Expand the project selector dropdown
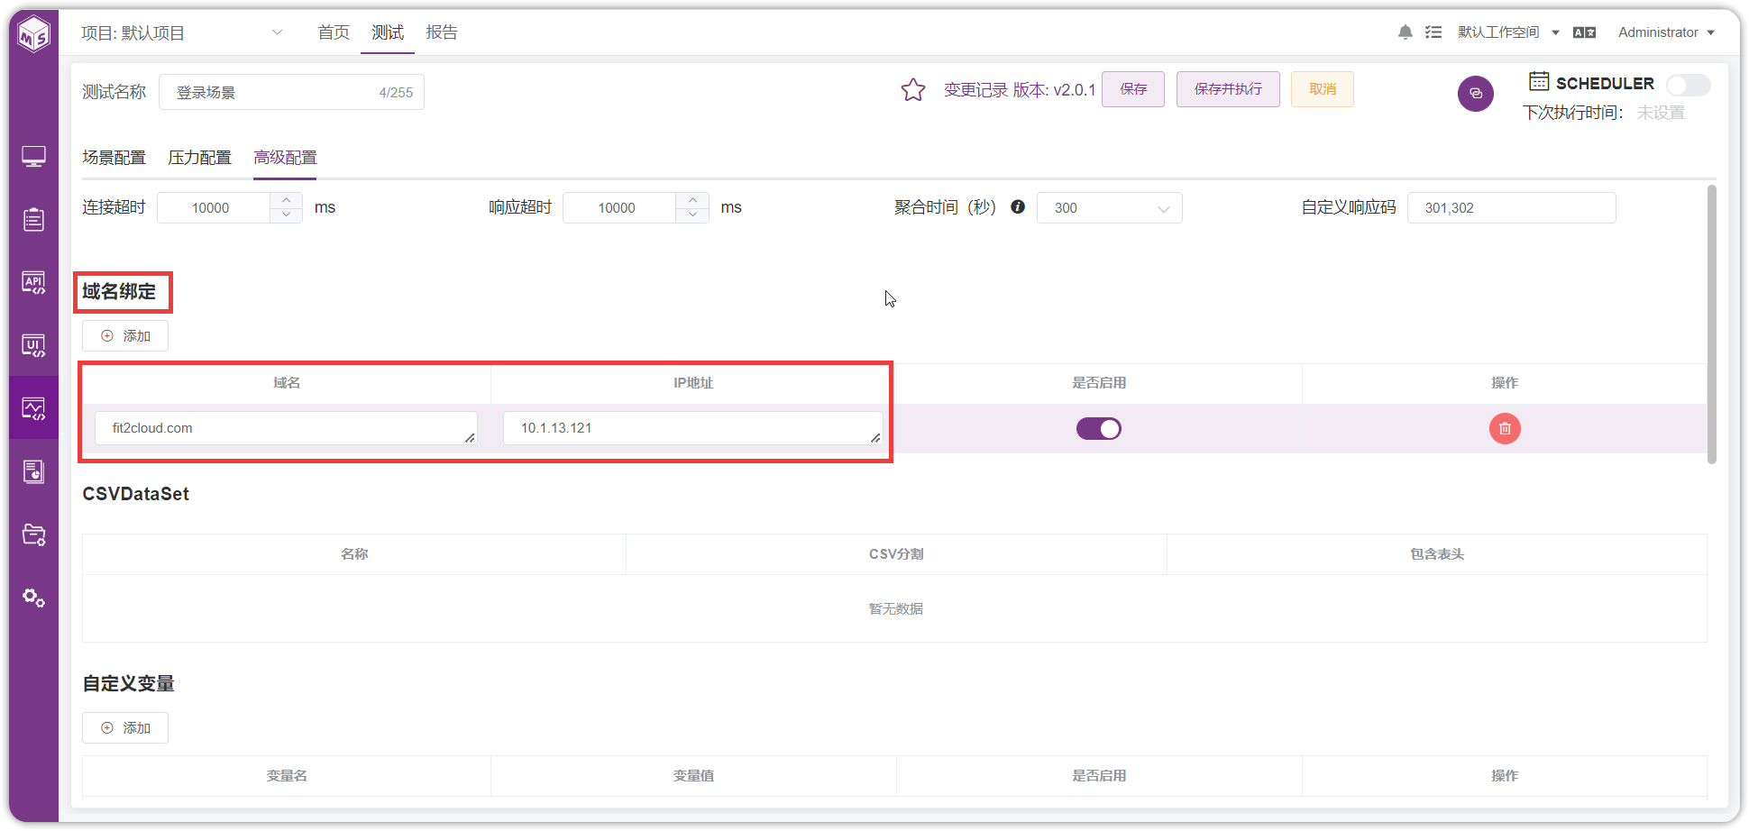 pos(277,32)
